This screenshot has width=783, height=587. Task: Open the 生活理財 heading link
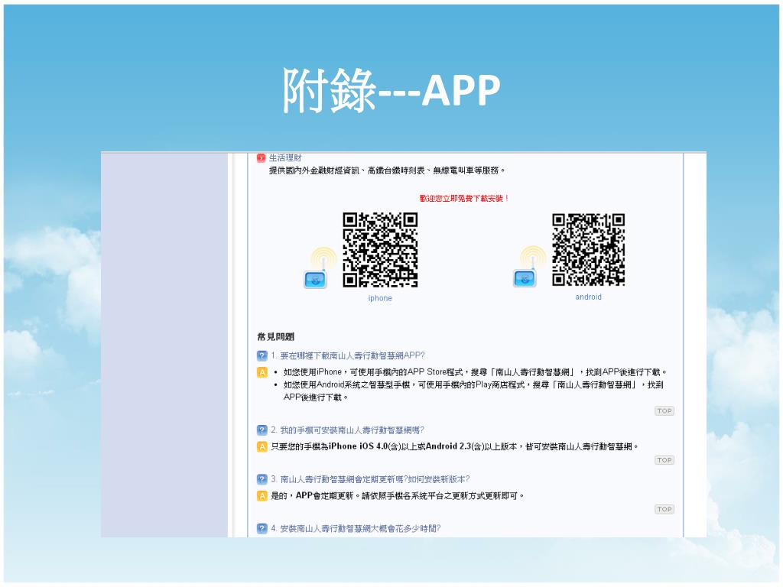pyautogui.click(x=285, y=157)
